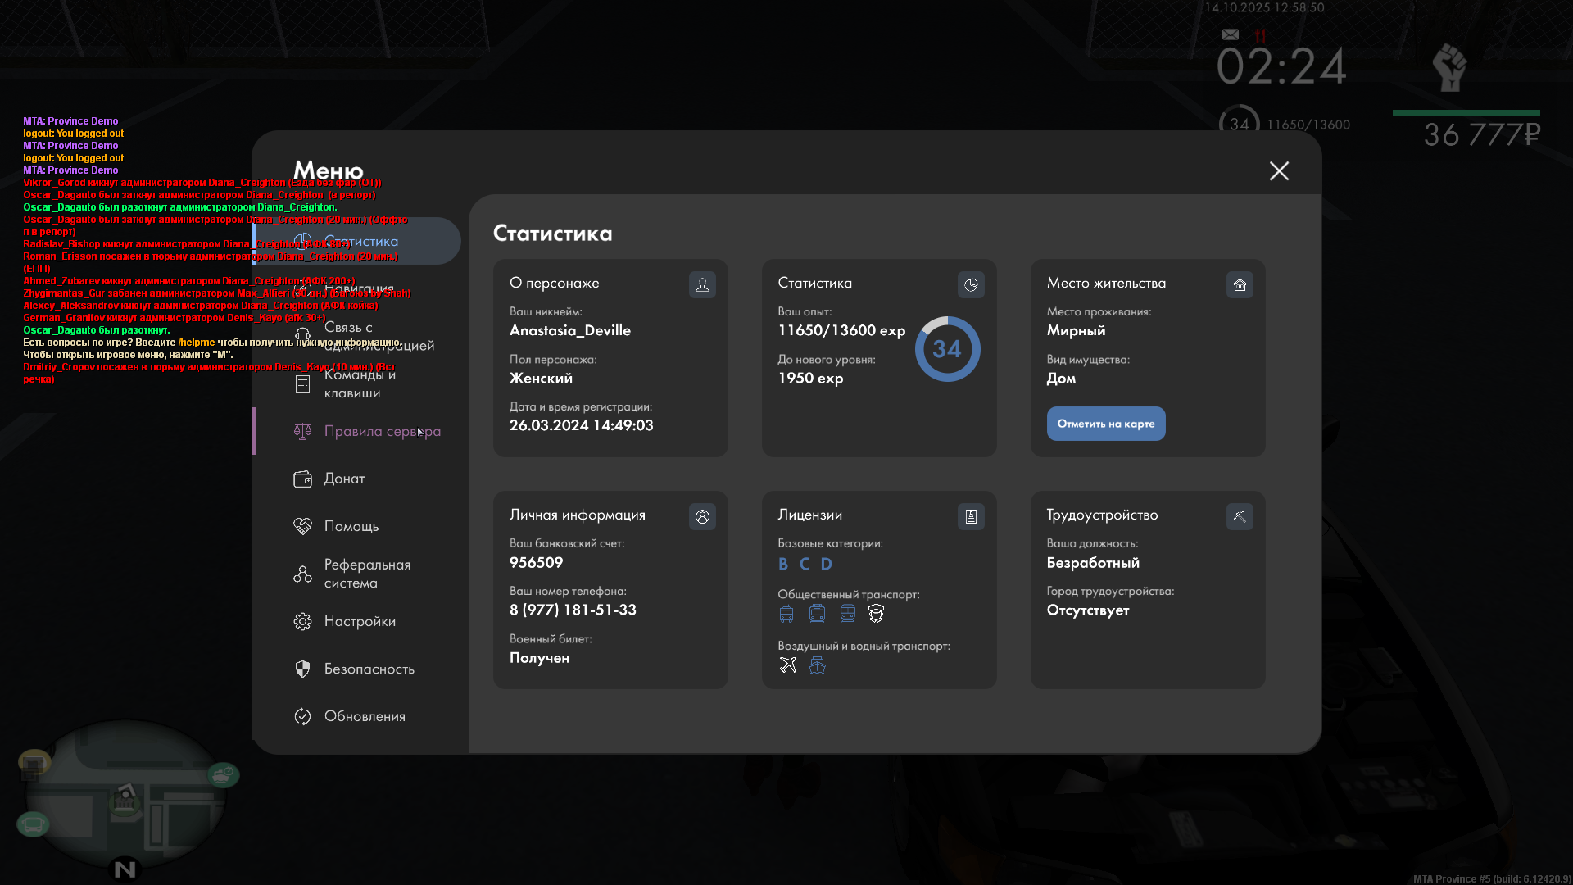Click the pie chart icon in Статистика card
This screenshot has width=1573, height=885.
971,284
